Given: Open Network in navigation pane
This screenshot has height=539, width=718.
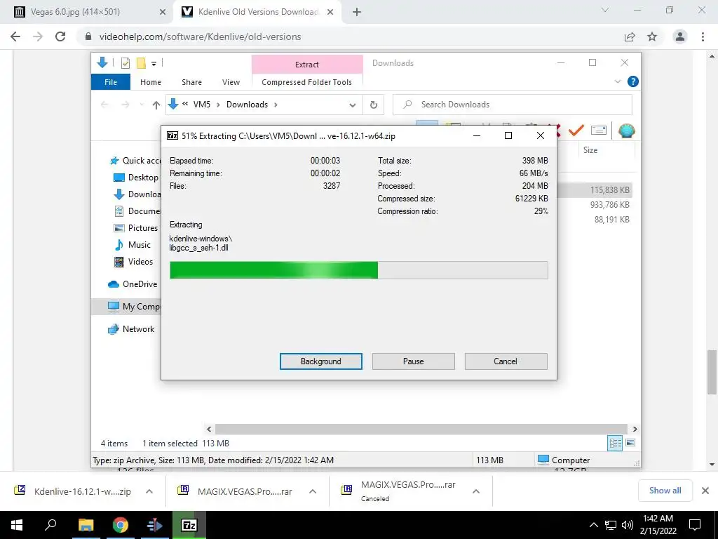Looking at the screenshot, I should (131, 329).
